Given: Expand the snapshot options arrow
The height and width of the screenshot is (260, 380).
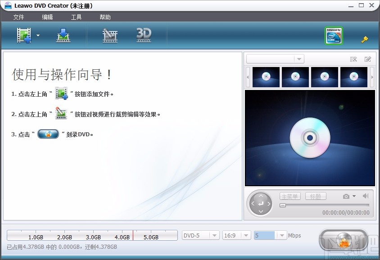Looking at the screenshot, I should (x=354, y=196).
